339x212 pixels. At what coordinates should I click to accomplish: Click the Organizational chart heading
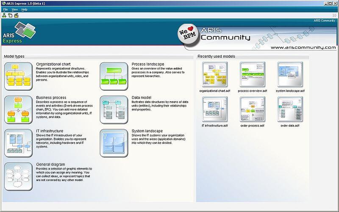[x=53, y=64]
